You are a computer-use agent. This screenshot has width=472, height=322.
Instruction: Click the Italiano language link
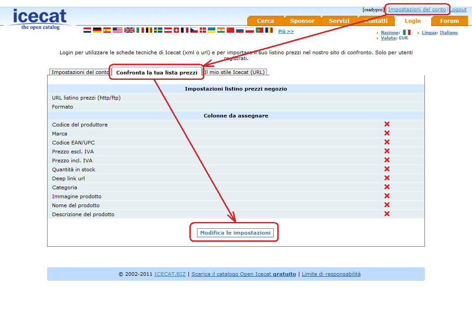click(449, 32)
